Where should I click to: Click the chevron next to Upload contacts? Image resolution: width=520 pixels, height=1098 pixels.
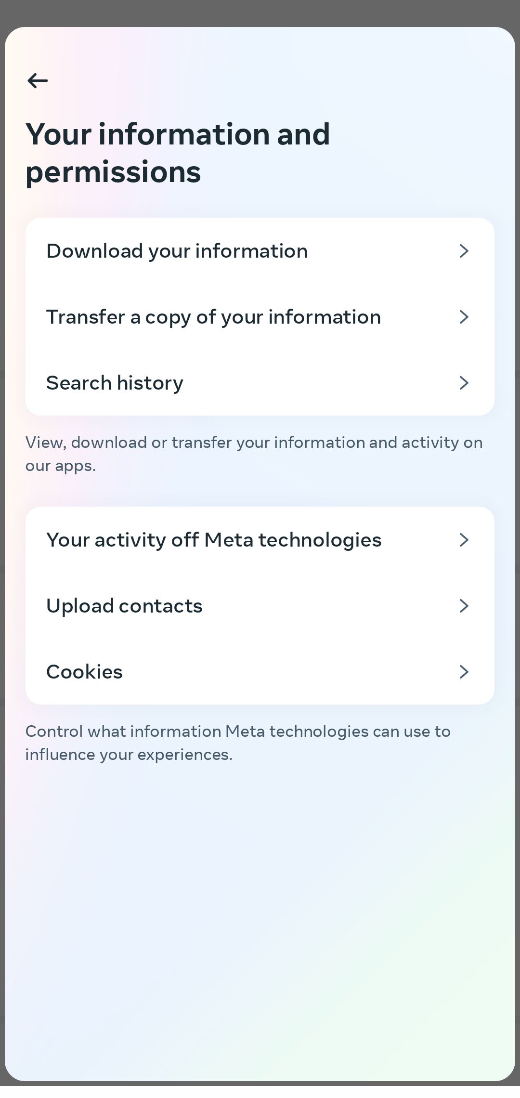coord(464,606)
